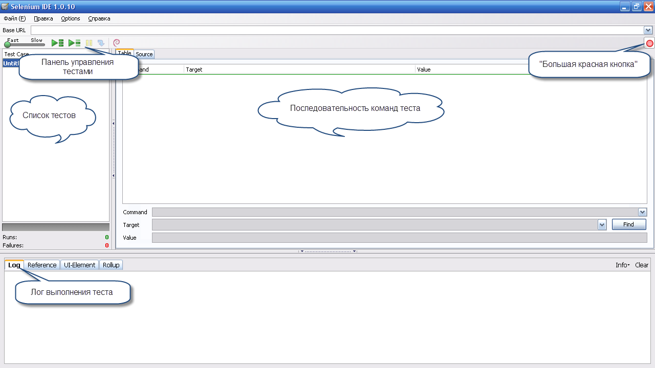Switch to the Table tab
The width and height of the screenshot is (655, 368).
125,53
